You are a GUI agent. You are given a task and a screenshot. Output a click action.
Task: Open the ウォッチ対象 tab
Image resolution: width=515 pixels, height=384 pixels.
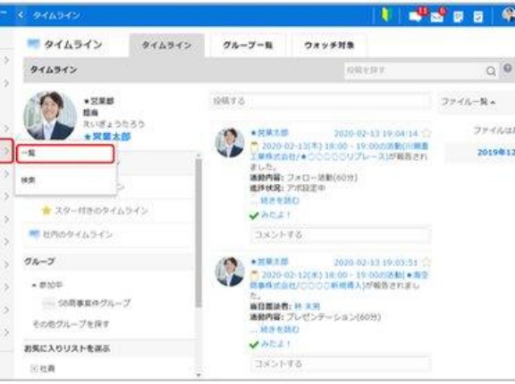point(329,46)
